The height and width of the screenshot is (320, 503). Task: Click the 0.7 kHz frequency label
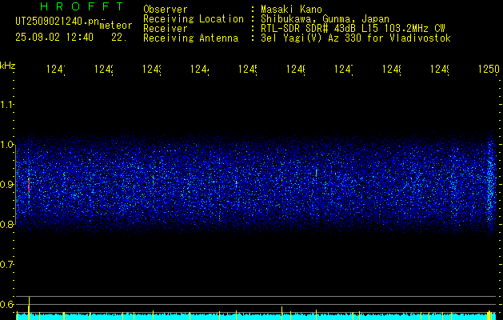point(6,265)
